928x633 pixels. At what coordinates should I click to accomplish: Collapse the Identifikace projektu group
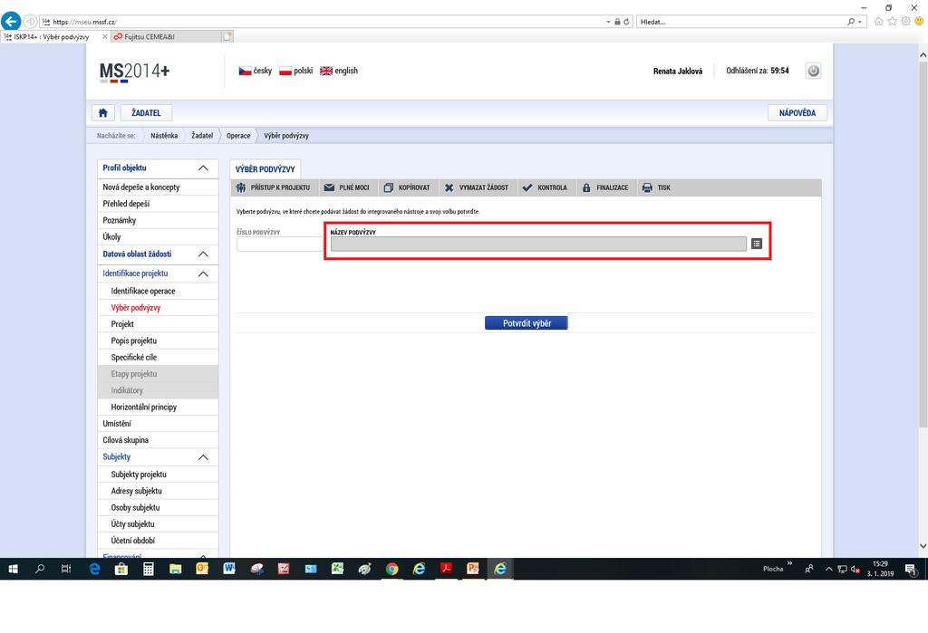pyautogui.click(x=203, y=273)
